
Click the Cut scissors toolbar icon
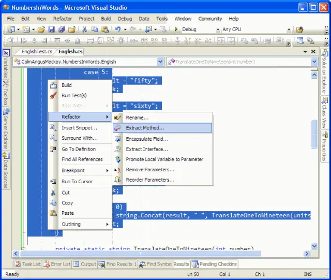coord(84,30)
